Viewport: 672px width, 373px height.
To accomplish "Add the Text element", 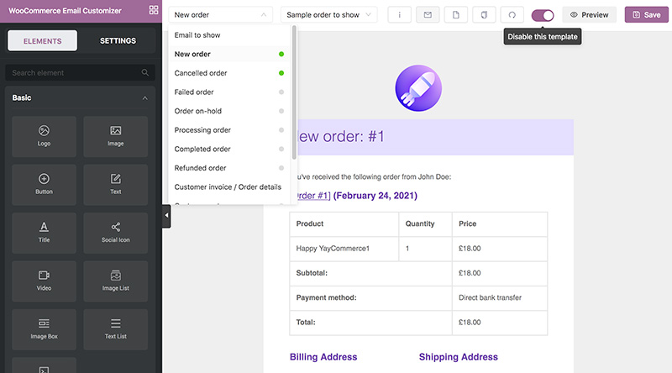I will click(116, 185).
